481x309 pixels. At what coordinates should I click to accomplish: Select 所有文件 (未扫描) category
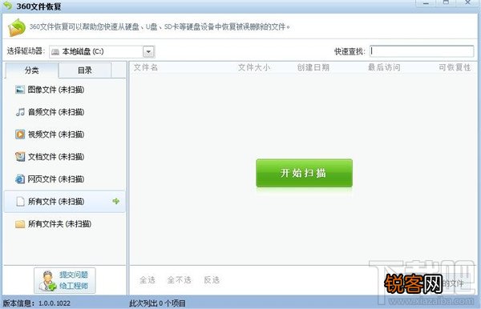[64, 201]
